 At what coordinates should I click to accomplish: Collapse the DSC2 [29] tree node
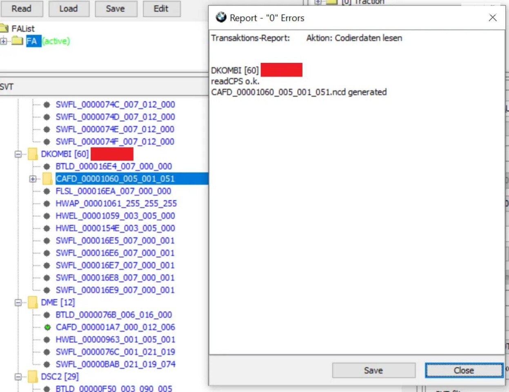click(18, 376)
